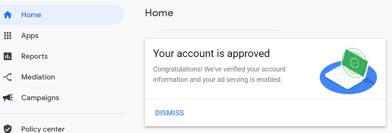Click the Apps grid icon

click(x=8, y=36)
